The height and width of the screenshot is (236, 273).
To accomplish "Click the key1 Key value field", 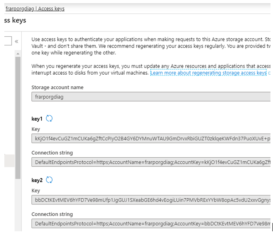I will point(150,139).
